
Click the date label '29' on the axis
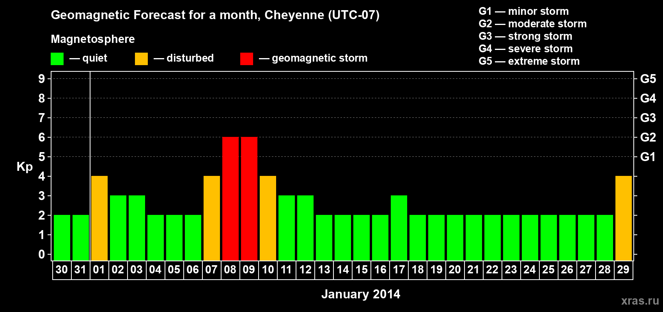tap(623, 269)
